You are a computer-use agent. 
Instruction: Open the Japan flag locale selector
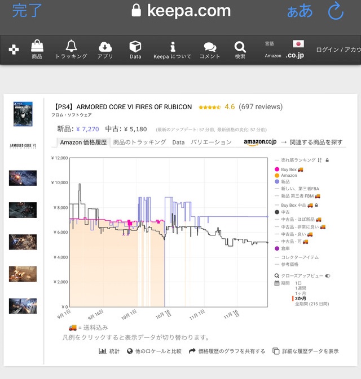tap(298, 44)
